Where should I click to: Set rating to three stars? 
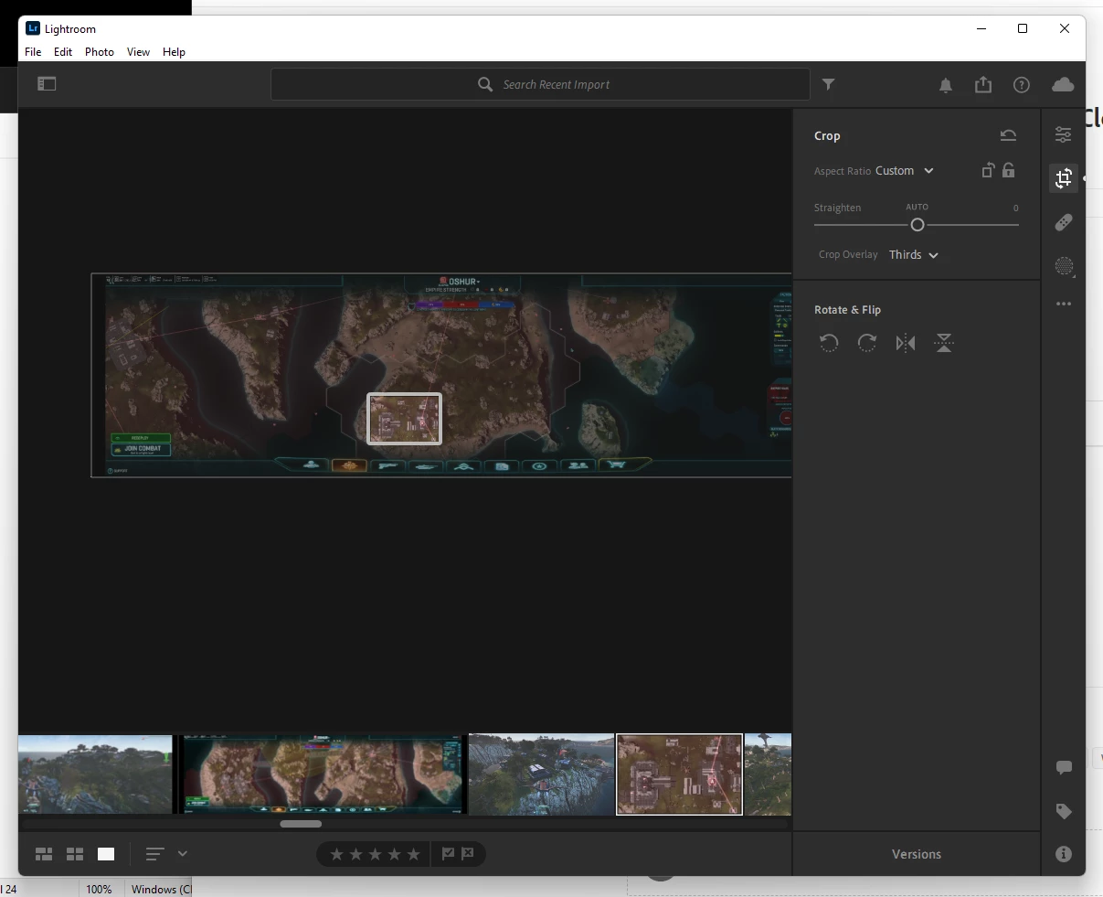[x=375, y=854]
